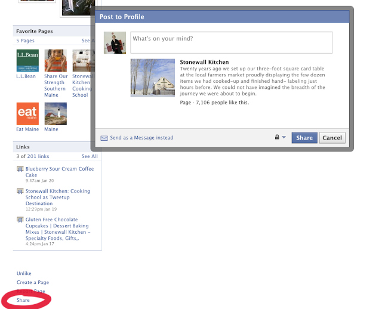The image size is (382, 309).
Task: Click the privacy lock icon
Action: coord(277,137)
